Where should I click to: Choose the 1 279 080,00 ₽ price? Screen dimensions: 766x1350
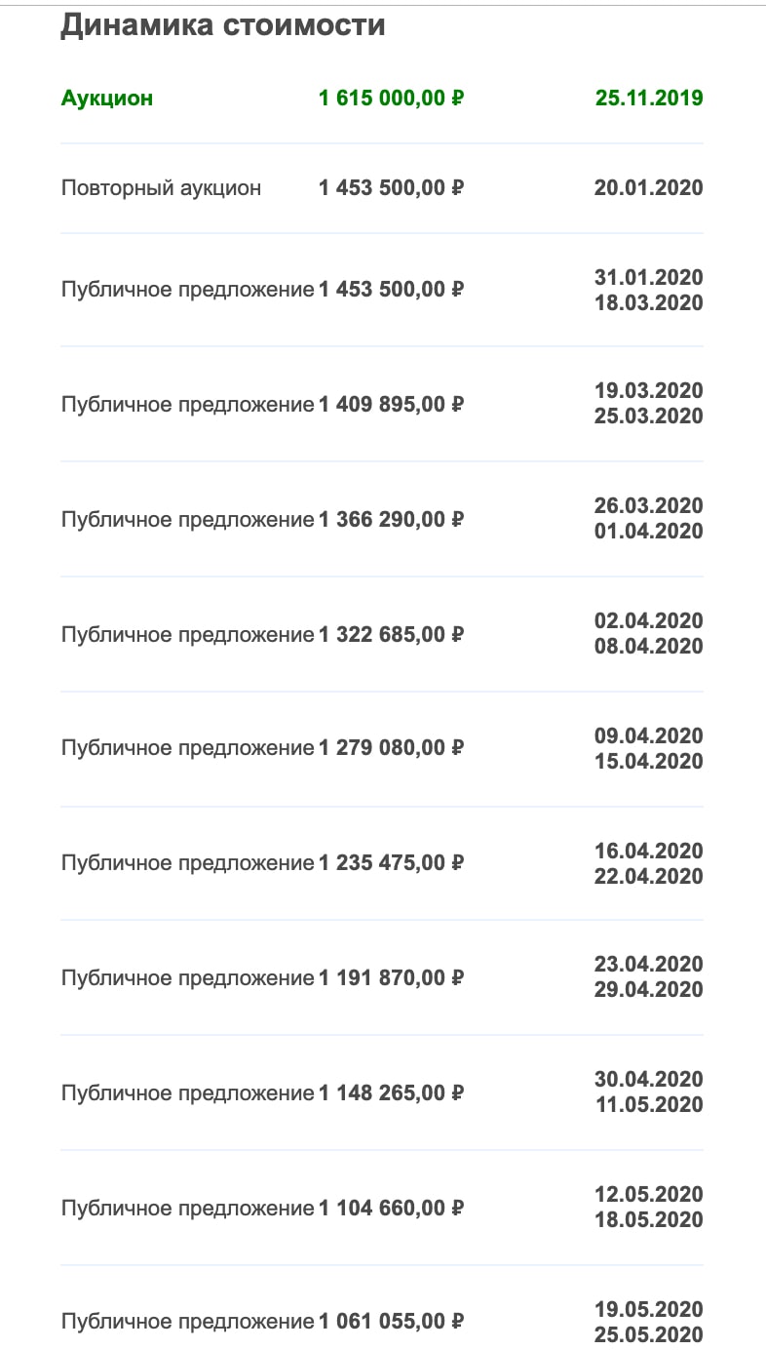tap(391, 748)
